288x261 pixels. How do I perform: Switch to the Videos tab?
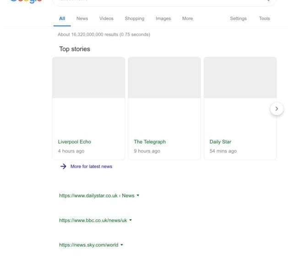click(x=106, y=19)
